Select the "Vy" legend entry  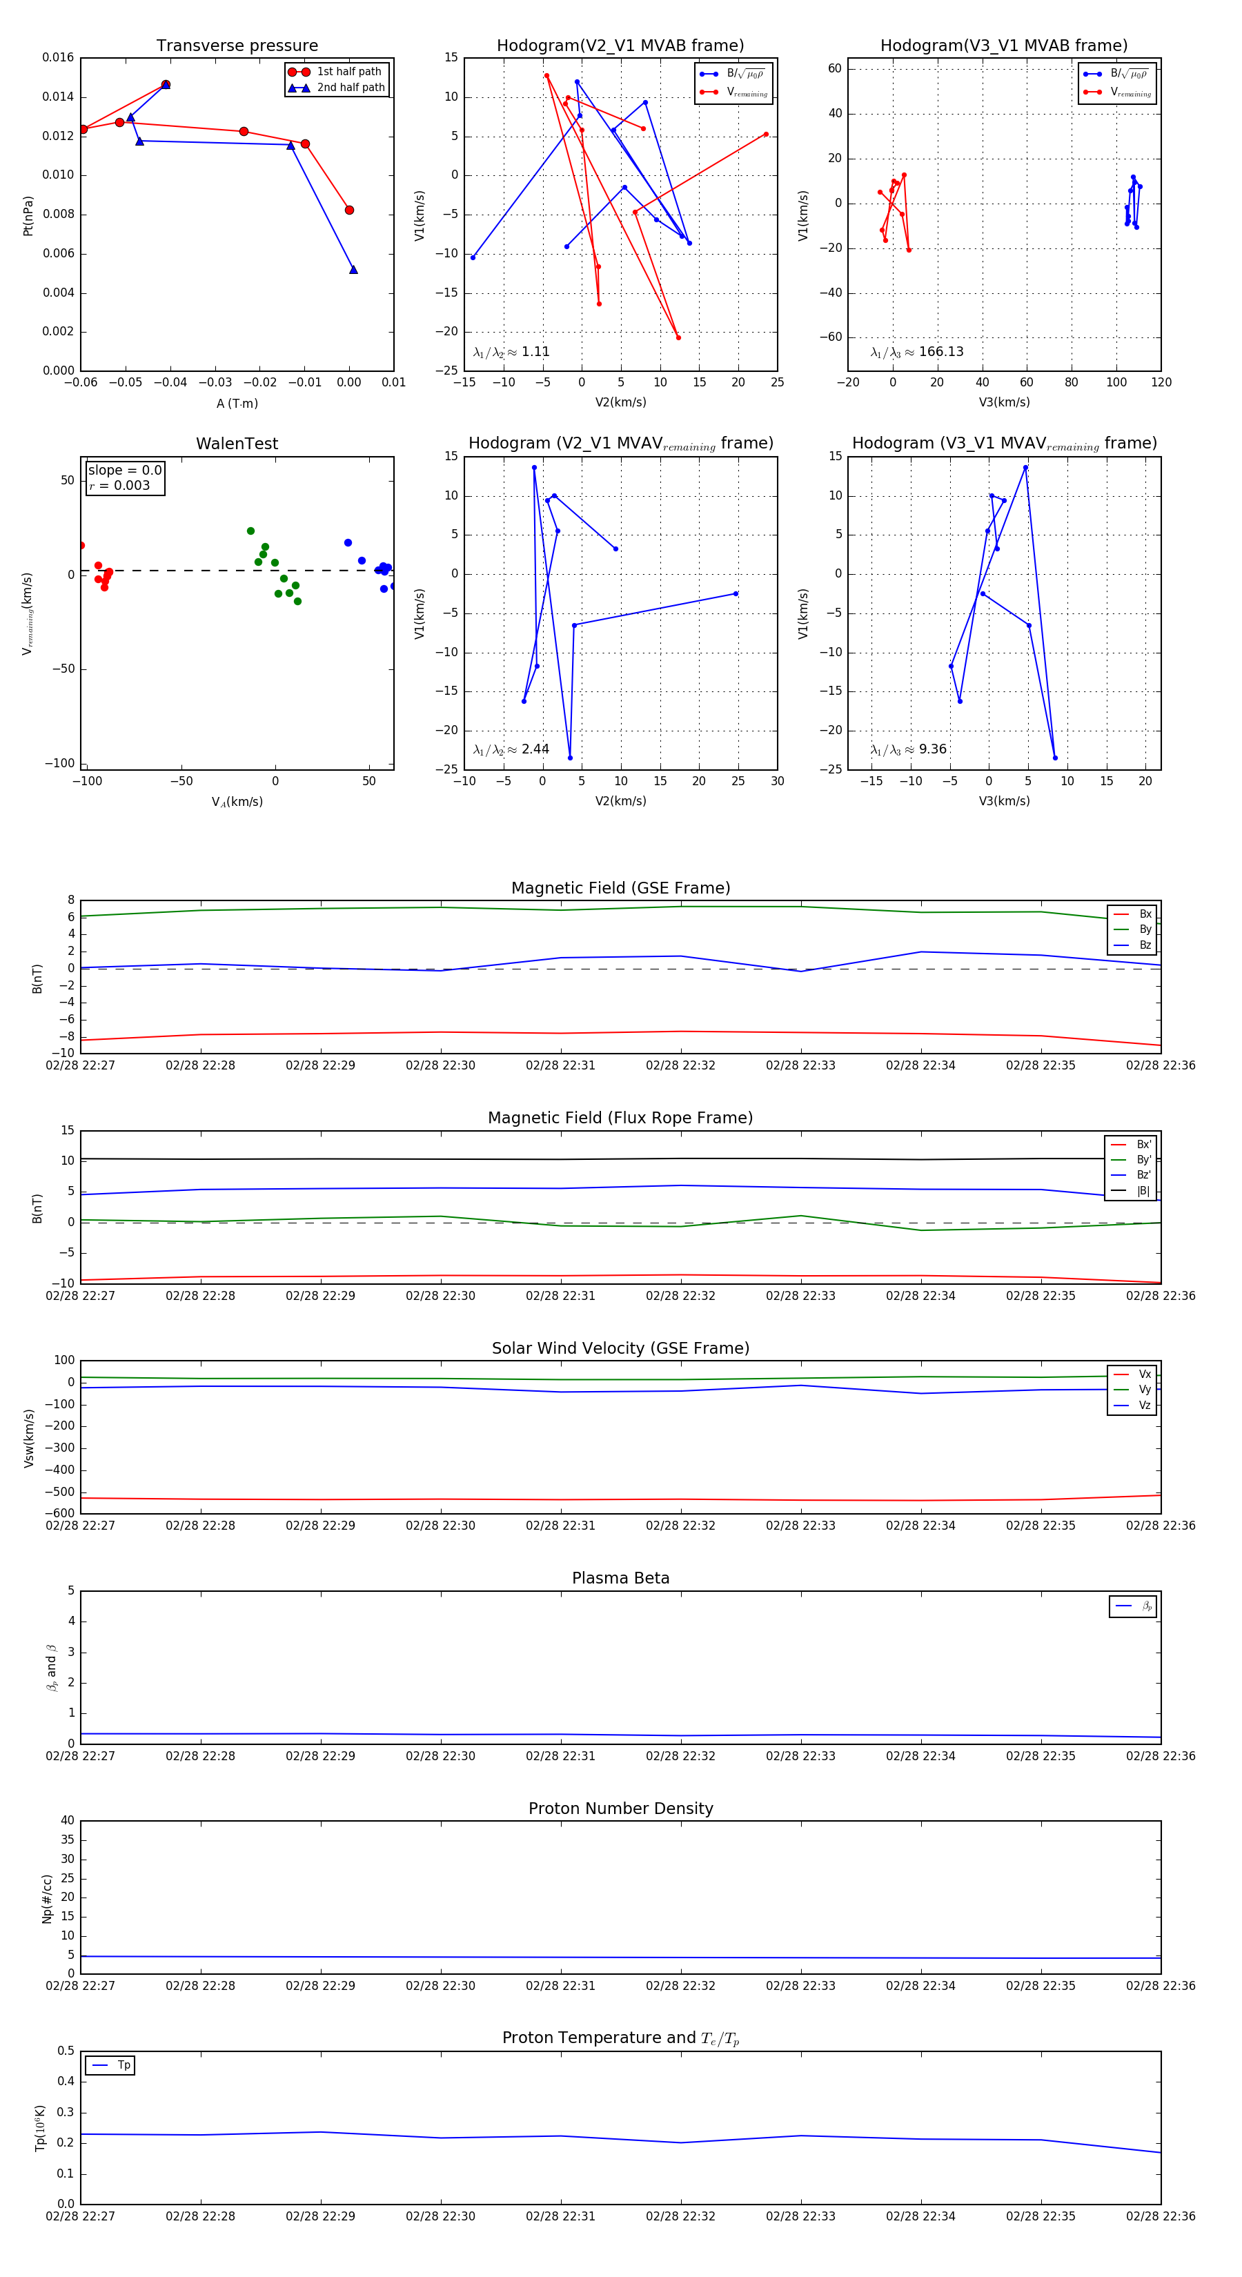click(1133, 1390)
